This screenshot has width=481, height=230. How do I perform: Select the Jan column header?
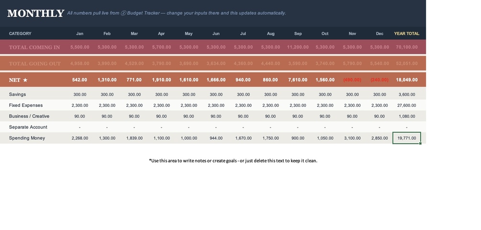[x=80, y=34]
